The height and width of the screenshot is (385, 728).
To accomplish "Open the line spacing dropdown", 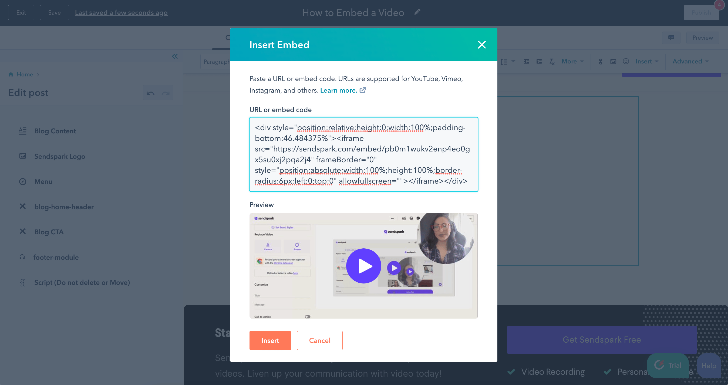I will pyautogui.click(x=508, y=62).
